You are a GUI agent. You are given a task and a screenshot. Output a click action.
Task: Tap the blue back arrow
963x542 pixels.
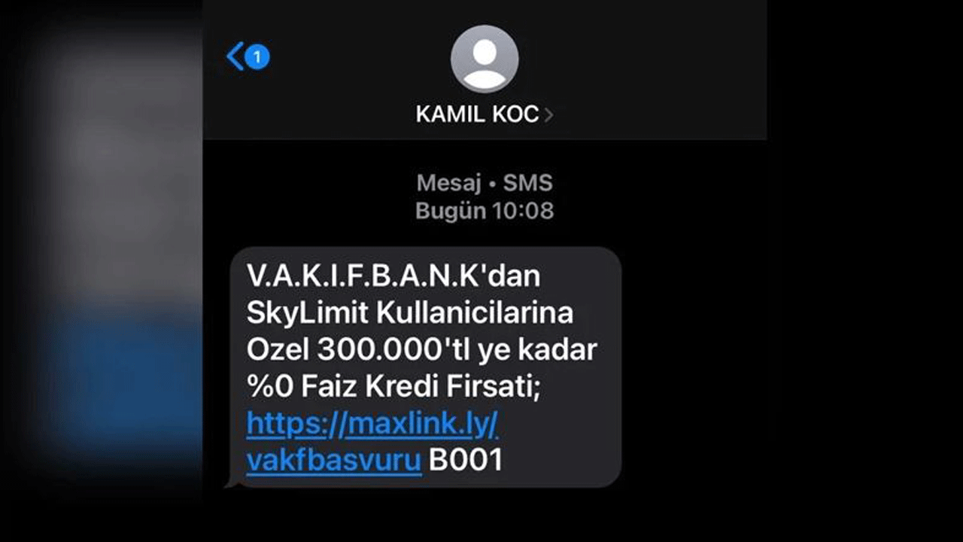click(x=235, y=56)
